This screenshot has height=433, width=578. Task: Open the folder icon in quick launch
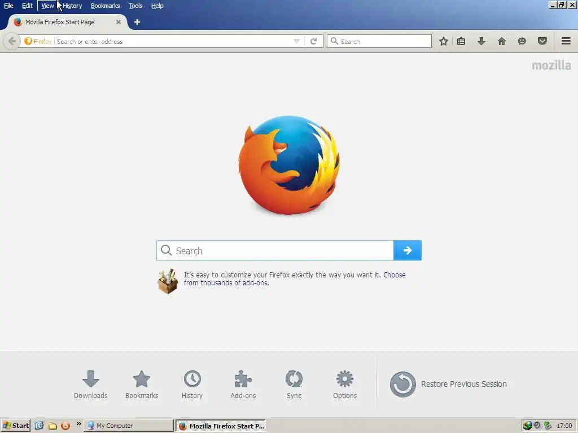[52, 426]
